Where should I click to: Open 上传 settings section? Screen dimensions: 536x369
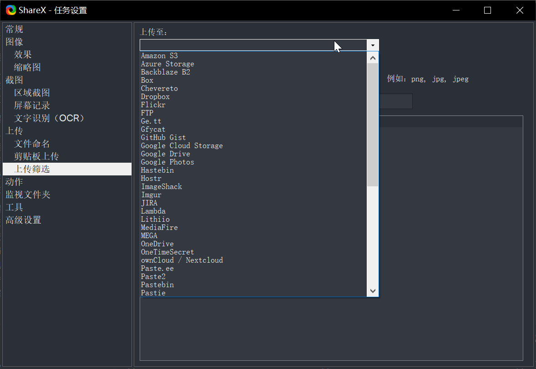coord(15,131)
